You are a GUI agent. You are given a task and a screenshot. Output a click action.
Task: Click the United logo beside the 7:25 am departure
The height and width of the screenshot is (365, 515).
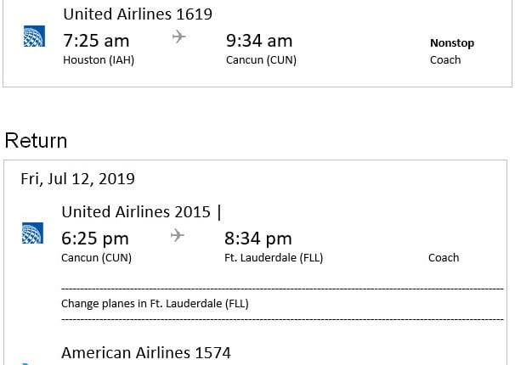pos(34,37)
